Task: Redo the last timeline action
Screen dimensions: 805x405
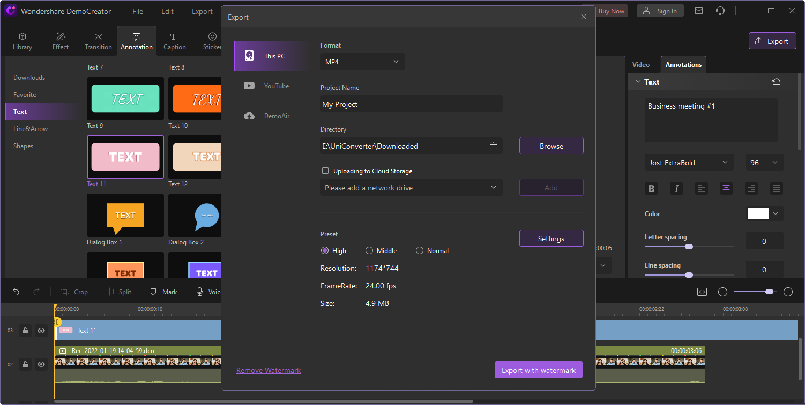Action: [x=36, y=292]
